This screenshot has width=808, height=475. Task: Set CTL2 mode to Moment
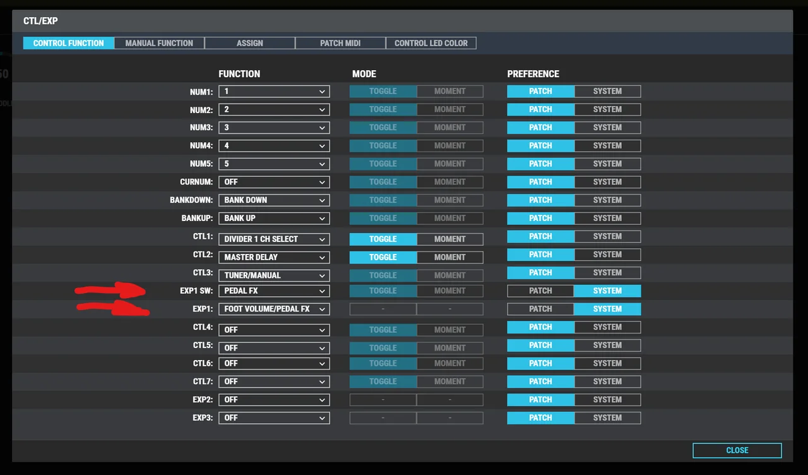coord(449,257)
